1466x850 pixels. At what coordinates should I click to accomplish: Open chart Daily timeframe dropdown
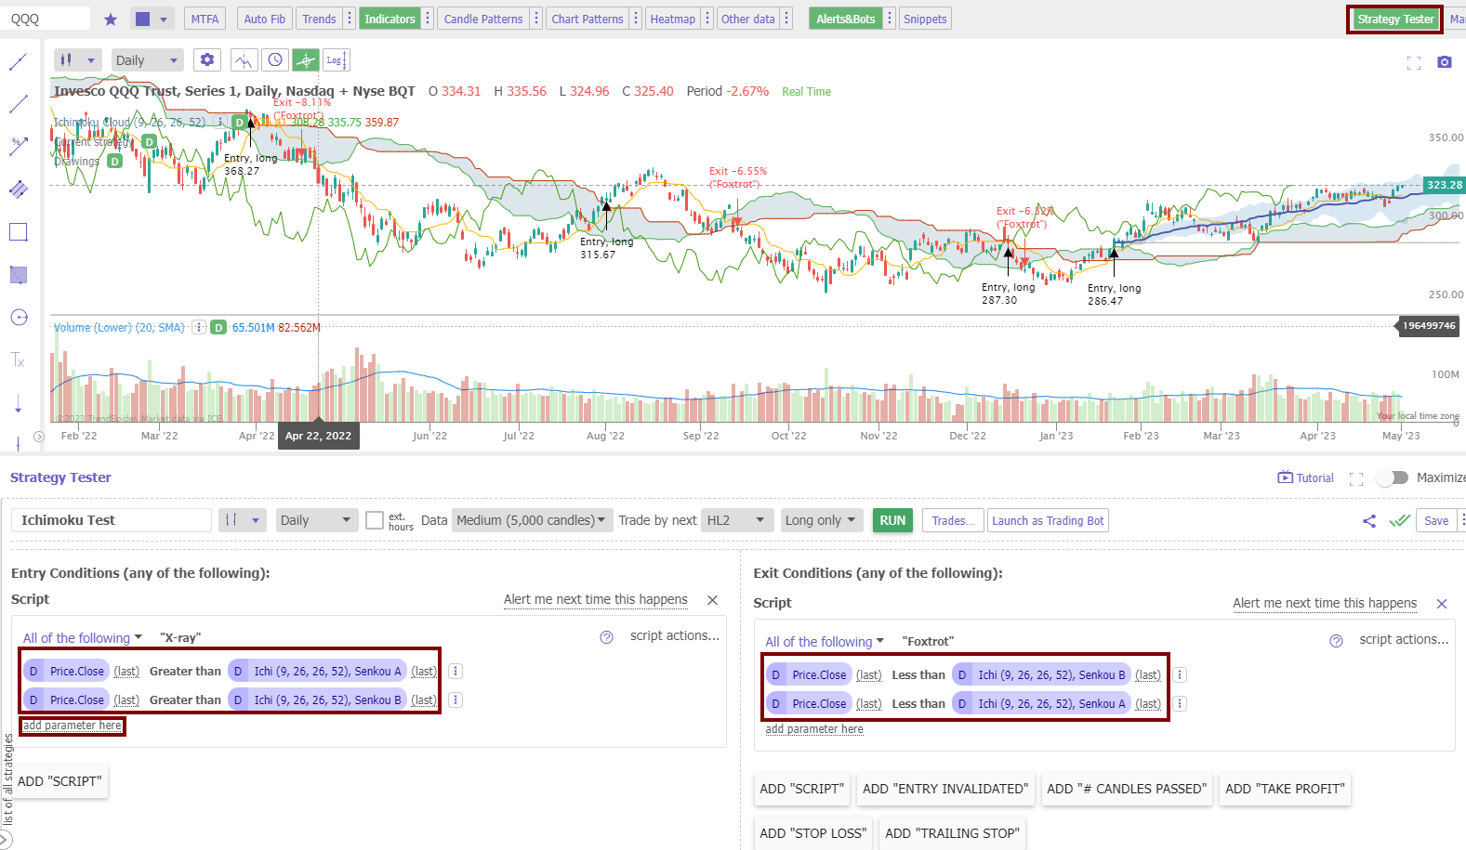pyautogui.click(x=148, y=60)
